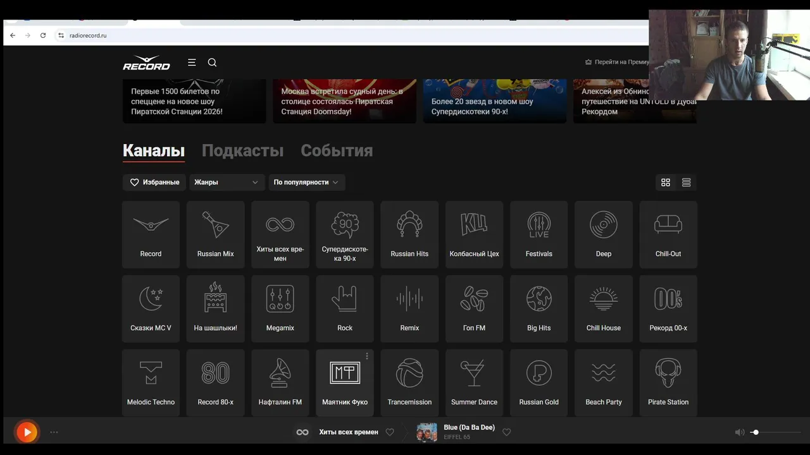Viewport: 810px width, 455px height.
Task: Click the EIFFEL 65 artist name
Action: coord(457,437)
